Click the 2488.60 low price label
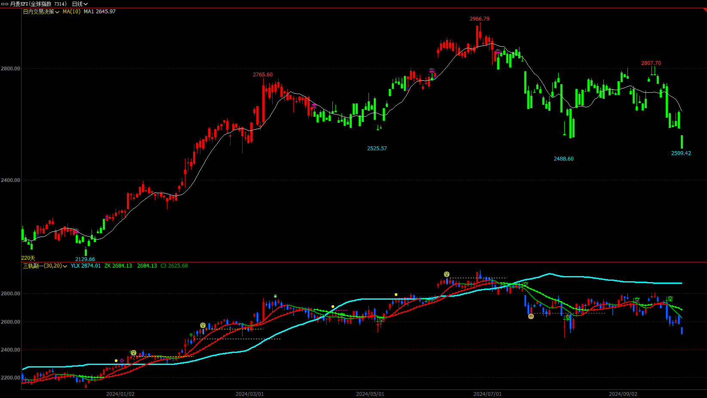Viewport: 707px width, 398px height. [563, 159]
